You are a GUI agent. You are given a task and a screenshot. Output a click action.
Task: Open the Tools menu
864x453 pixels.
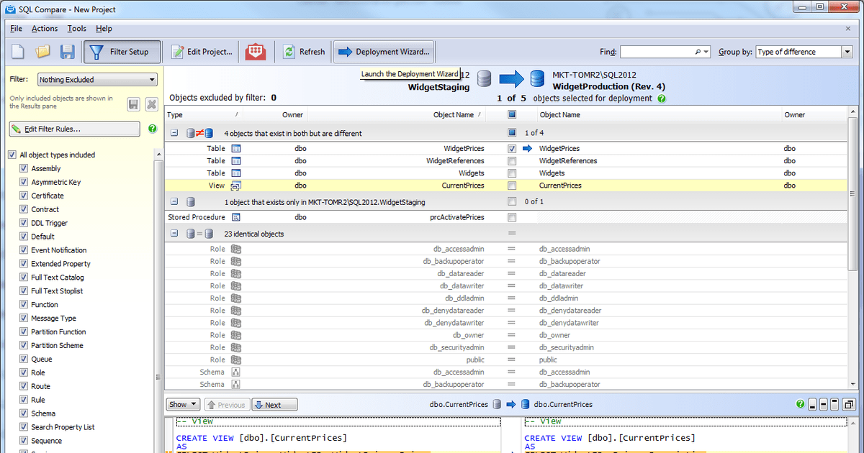click(x=76, y=29)
